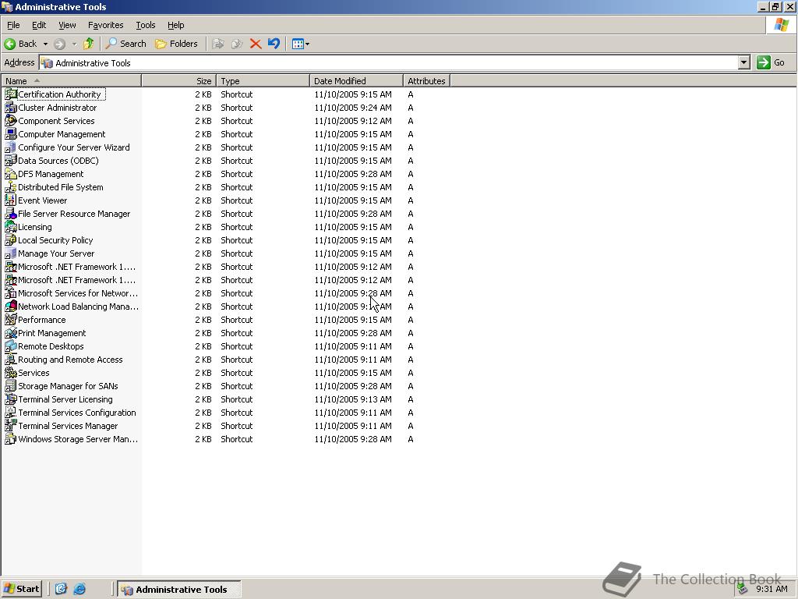The width and height of the screenshot is (798, 599).
Task: Open the Favorites menu
Action: [105, 25]
